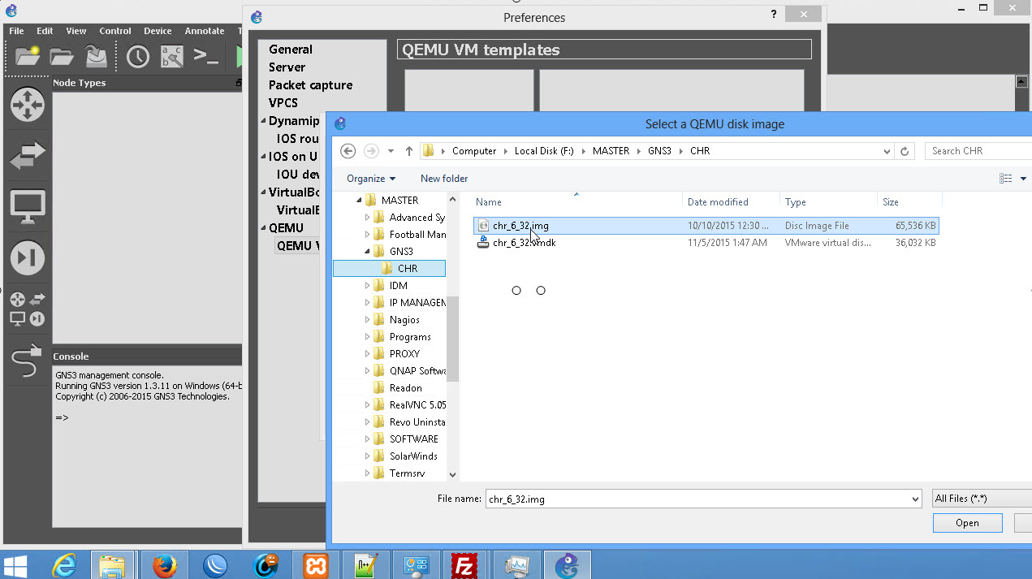Refresh the CHR folder listing

tap(905, 151)
